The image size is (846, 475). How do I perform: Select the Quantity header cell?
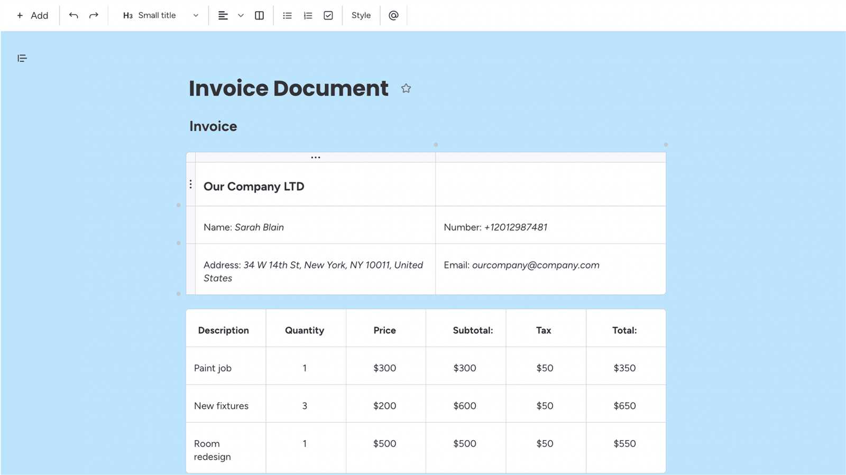coord(306,328)
